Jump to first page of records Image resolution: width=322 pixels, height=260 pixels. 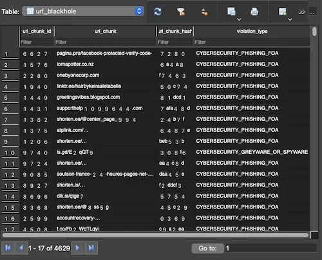coord(8,248)
